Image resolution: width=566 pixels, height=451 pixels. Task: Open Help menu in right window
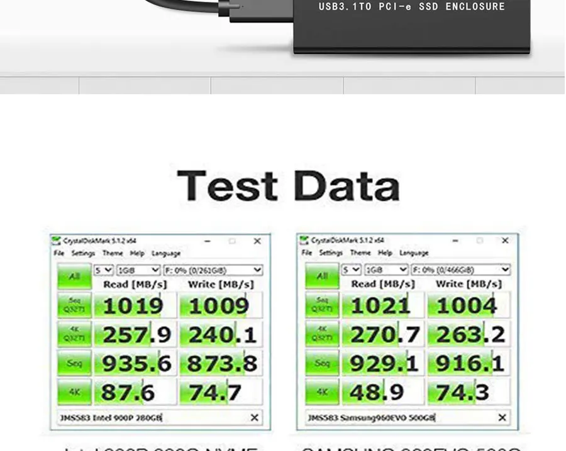coord(385,253)
